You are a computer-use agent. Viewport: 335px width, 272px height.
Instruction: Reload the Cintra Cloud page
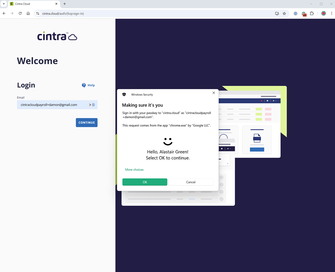point(20,14)
